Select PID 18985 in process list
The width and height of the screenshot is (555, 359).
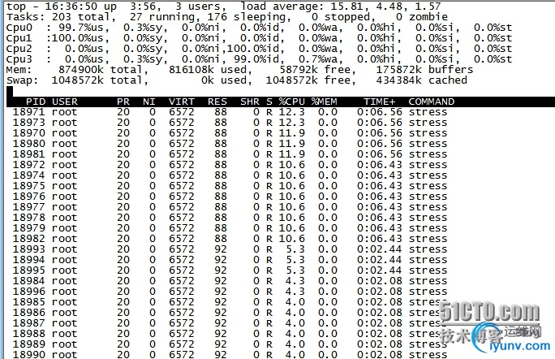pos(29,302)
